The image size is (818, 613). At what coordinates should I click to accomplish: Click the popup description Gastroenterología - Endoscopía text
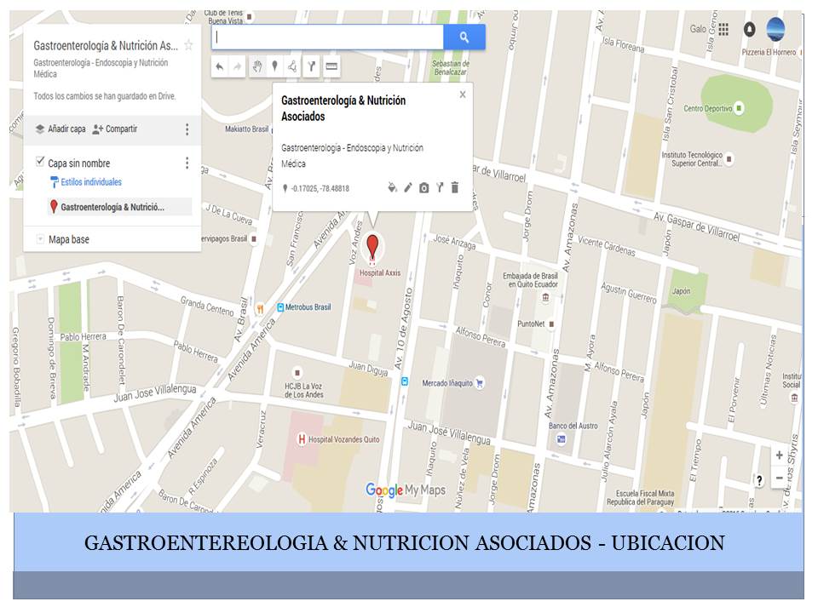pos(352,155)
